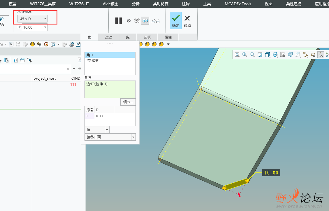Open the saved orientations icon
The image size is (329, 211).
(275, 55)
